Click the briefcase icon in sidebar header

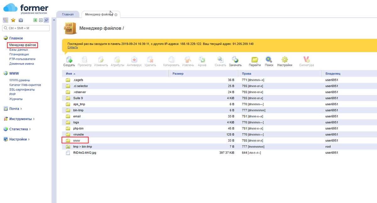tap(21, 20)
